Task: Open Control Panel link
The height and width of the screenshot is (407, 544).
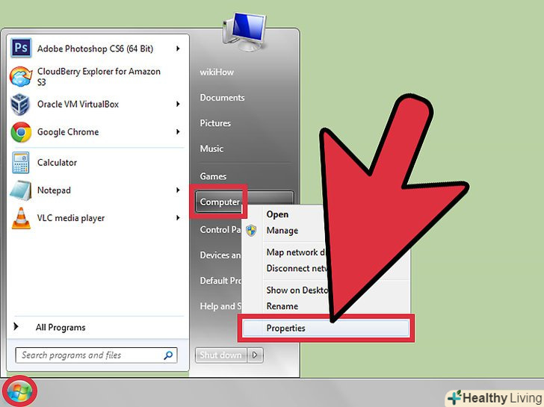Action: pos(220,229)
